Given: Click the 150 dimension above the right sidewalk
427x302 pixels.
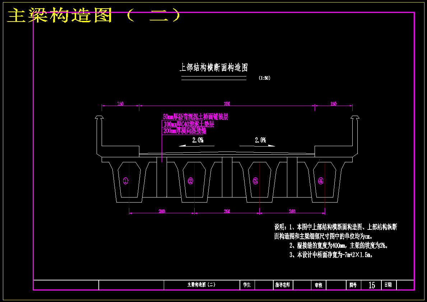Looking at the screenshot, I should click(x=333, y=104).
